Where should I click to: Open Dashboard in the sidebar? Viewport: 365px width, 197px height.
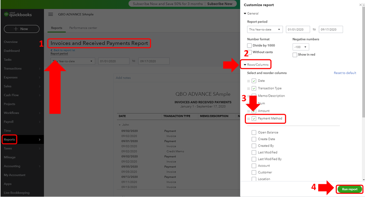point(12,51)
